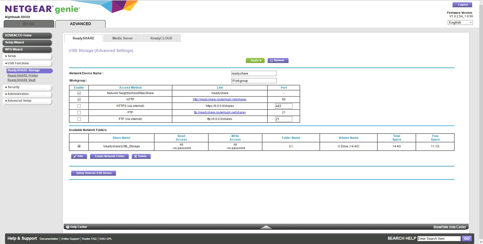Click Create Network Folder button
483x244 pixels.
pyautogui.click(x=109, y=156)
